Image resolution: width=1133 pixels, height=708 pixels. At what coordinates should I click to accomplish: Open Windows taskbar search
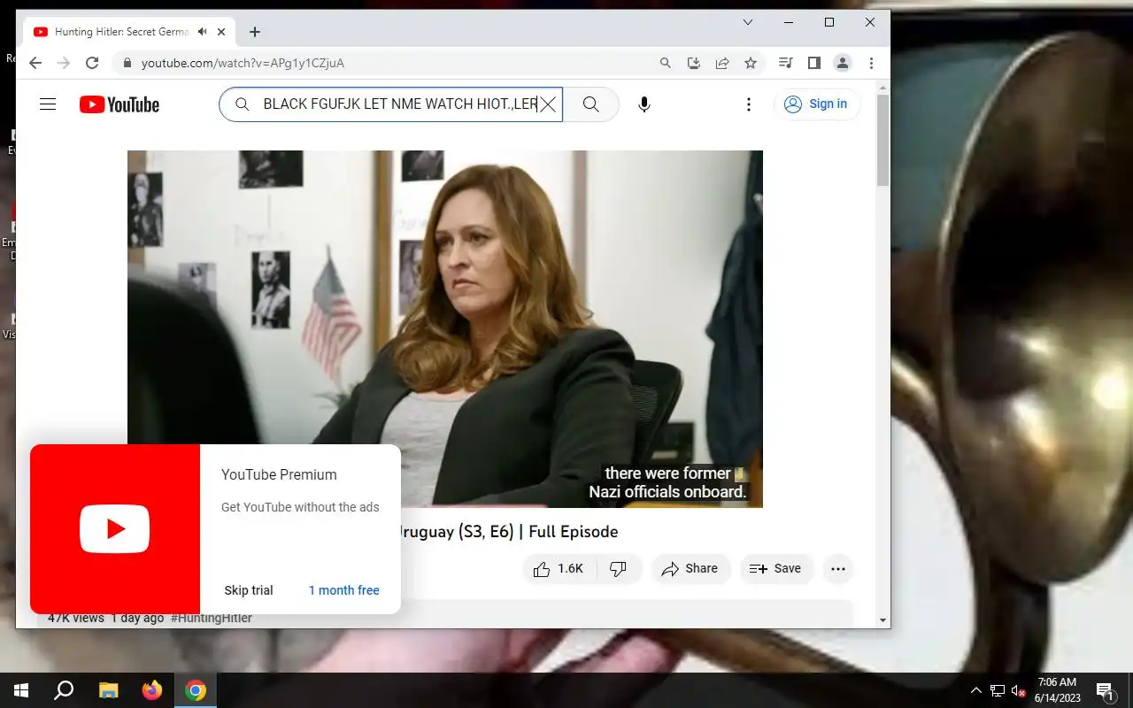click(64, 690)
